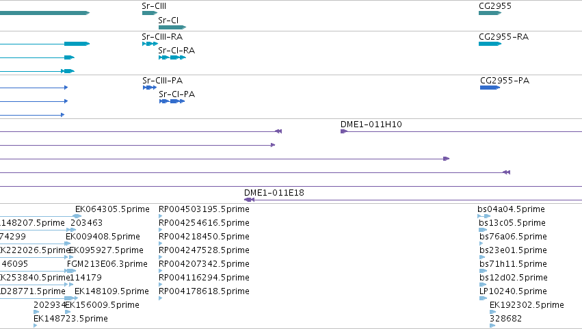Select the CG2955 gene feature bar
This screenshot has width=582, height=329.
(x=490, y=13)
